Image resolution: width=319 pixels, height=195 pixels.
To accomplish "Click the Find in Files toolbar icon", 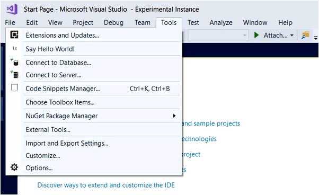I will [305, 35].
